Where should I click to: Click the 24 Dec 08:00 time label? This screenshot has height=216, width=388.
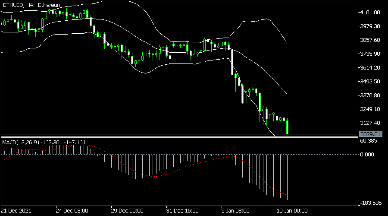pos(72,211)
